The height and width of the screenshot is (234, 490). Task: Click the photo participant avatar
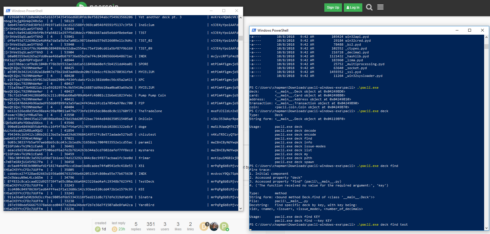pos(214,226)
